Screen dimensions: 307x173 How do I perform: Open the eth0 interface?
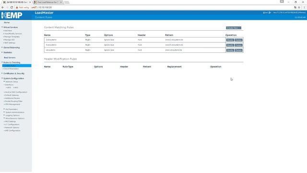[x=9, y=87]
